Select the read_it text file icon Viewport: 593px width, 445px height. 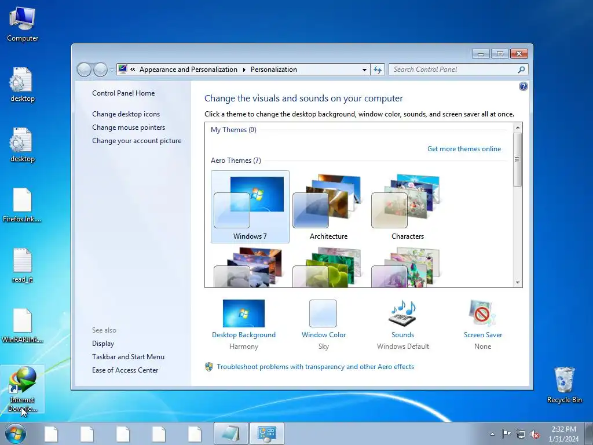coord(23,265)
